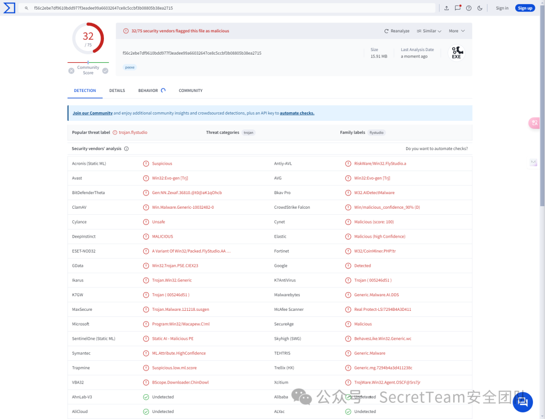Switch to the DETAILS tab
The height and width of the screenshot is (419, 545).
click(117, 90)
